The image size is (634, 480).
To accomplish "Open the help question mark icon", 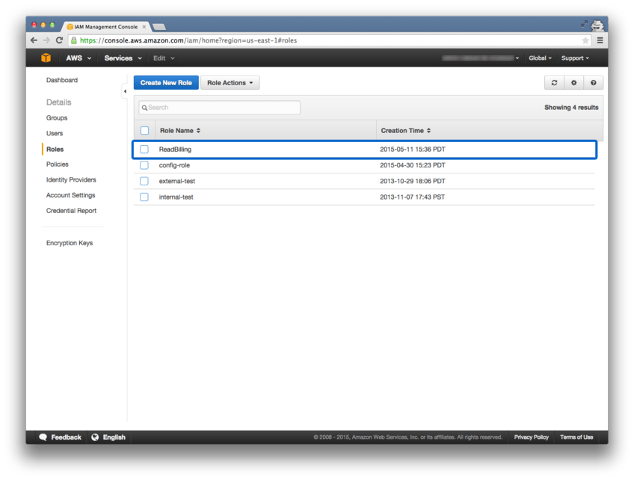I will pyautogui.click(x=593, y=82).
